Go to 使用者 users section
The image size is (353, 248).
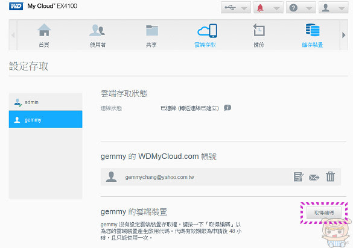coord(97,30)
